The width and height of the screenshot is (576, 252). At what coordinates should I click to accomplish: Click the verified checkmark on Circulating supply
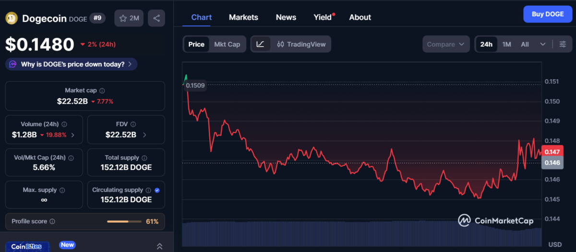point(157,190)
